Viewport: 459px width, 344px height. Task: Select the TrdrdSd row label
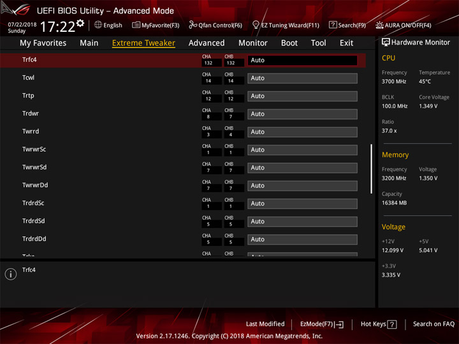(33, 221)
